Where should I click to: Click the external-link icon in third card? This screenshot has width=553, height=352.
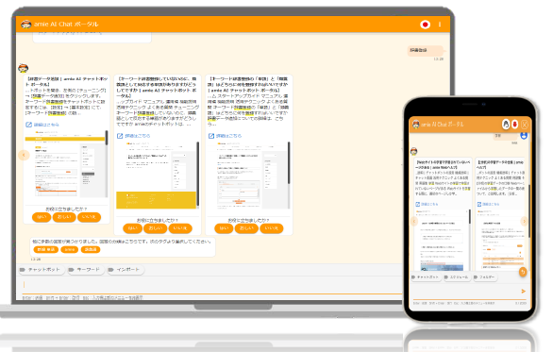(210, 136)
